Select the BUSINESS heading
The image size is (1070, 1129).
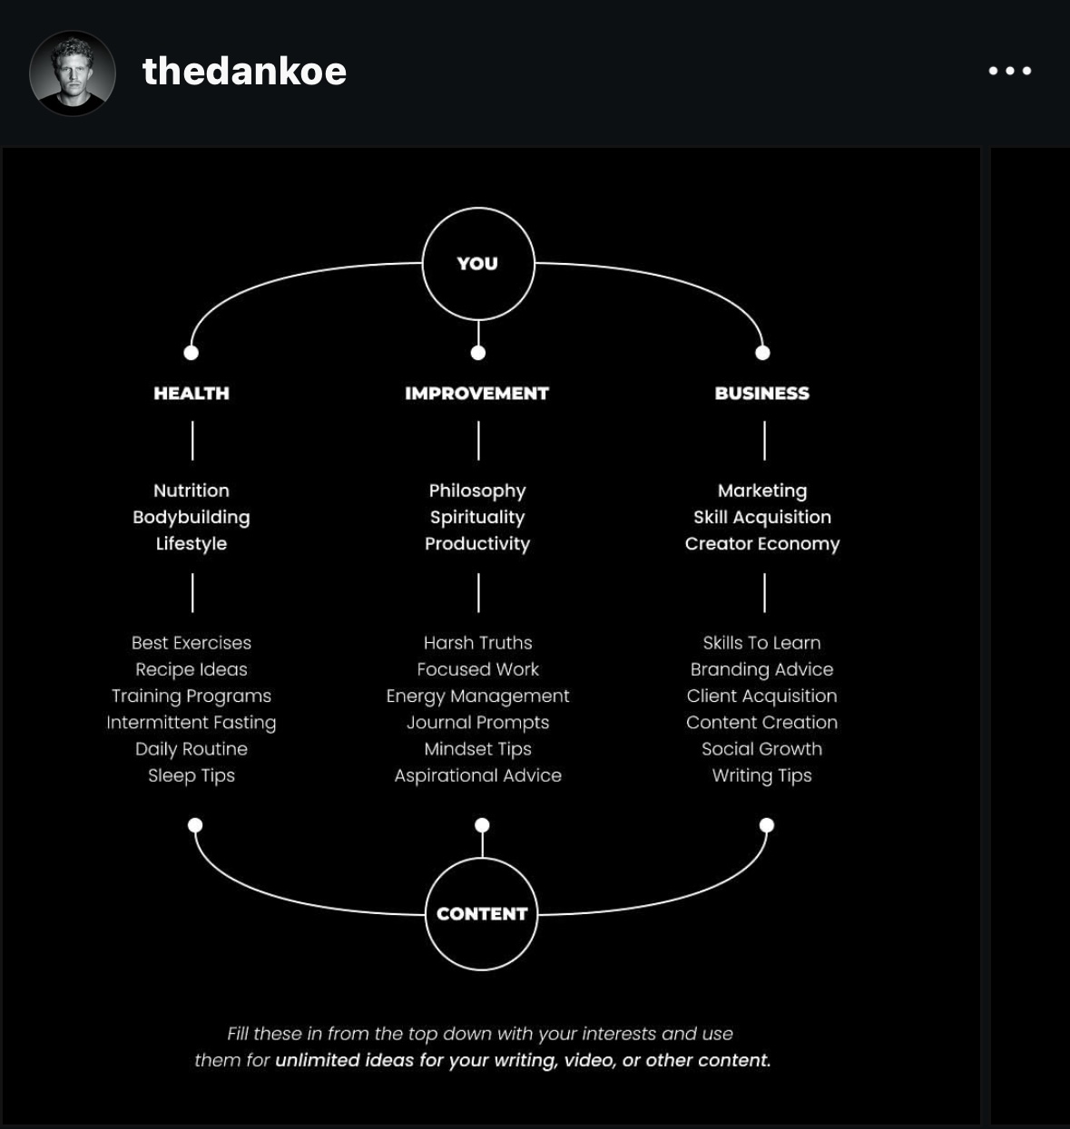(x=762, y=394)
